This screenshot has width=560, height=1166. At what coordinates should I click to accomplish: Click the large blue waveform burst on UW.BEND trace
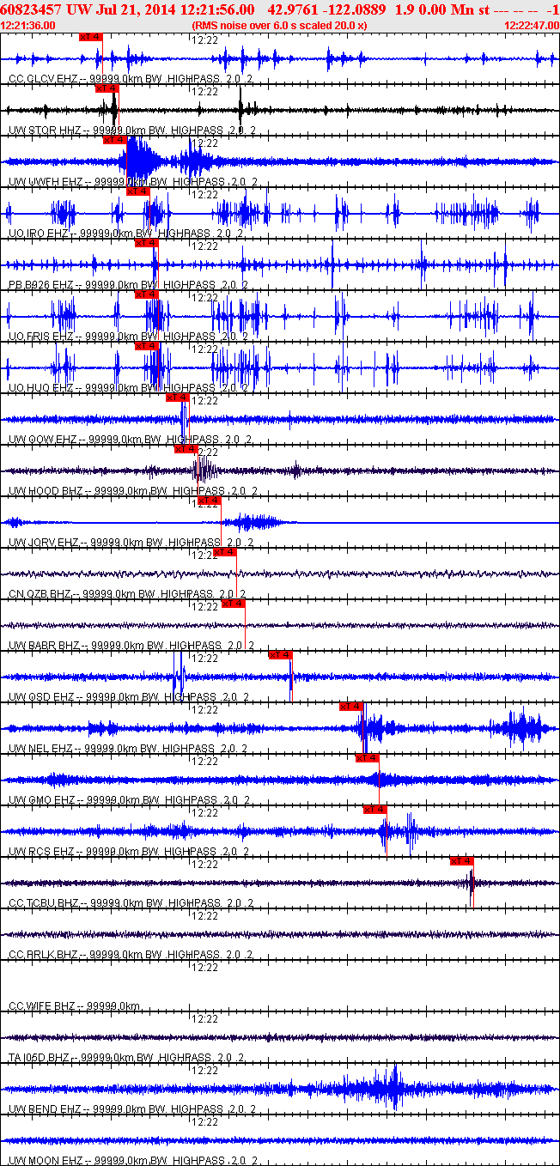tap(393, 1088)
